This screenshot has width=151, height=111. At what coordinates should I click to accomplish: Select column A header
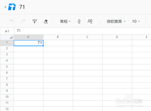28,37
